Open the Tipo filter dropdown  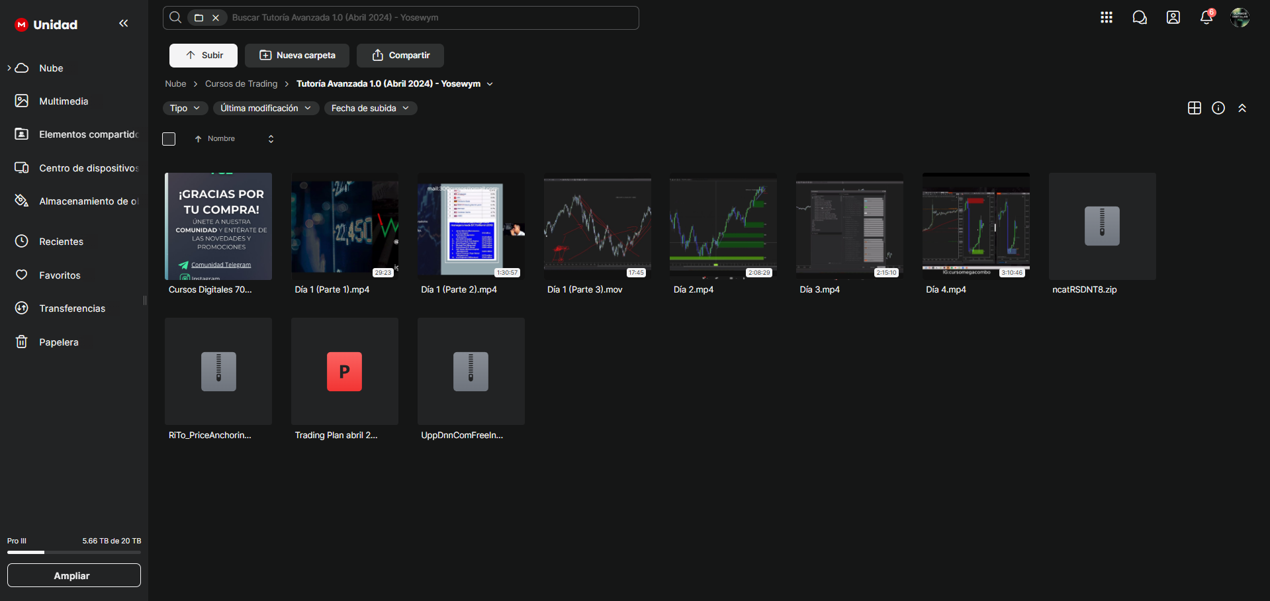click(185, 109)
